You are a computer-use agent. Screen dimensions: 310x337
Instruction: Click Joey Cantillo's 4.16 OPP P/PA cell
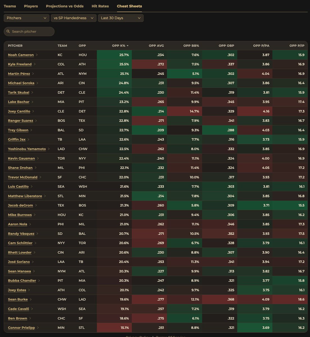point(255,111)
